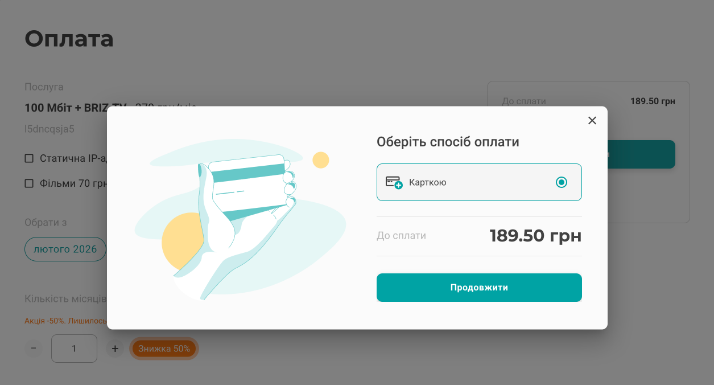Tick the Статична IP-адреса checkbox
714x385 pixels.
pyautogui.click(x=29, y=158)
